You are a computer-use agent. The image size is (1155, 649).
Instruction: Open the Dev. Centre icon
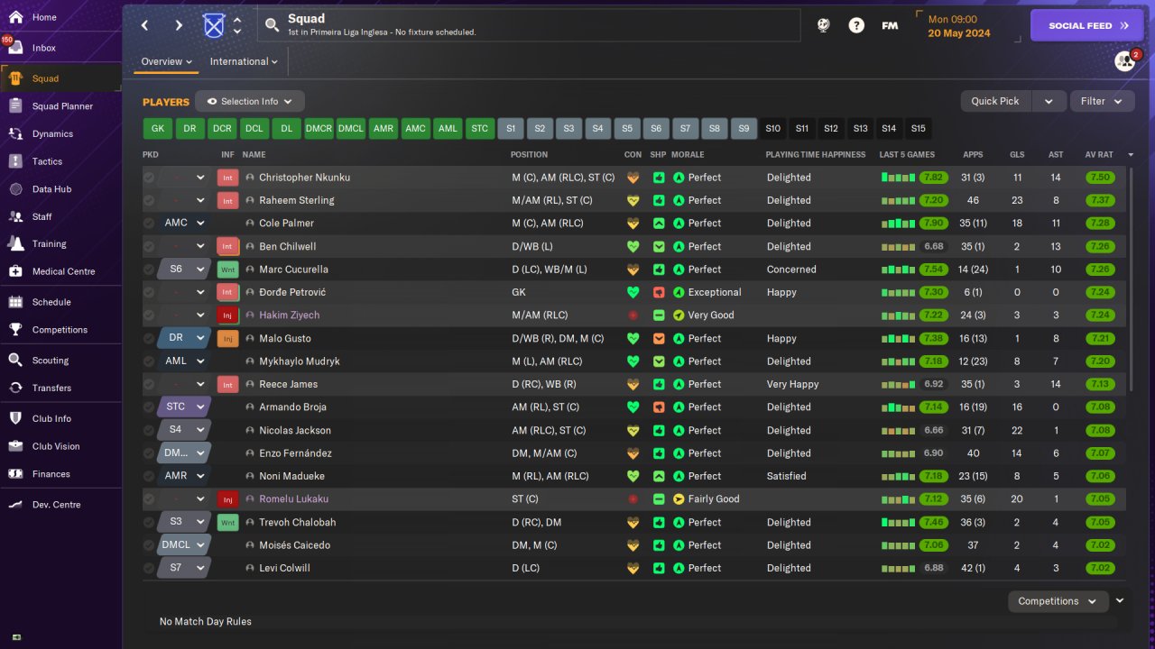[15, 505]
